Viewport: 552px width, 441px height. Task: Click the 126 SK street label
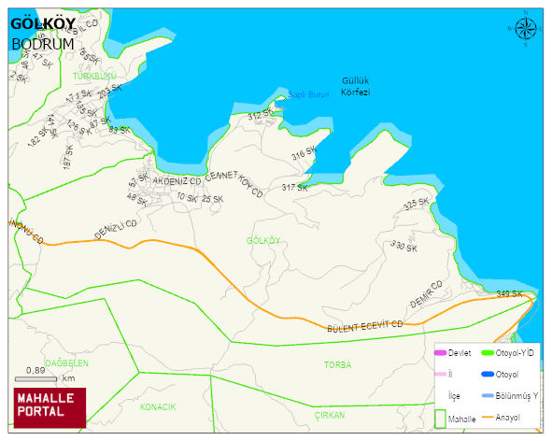tap(79, 127)
